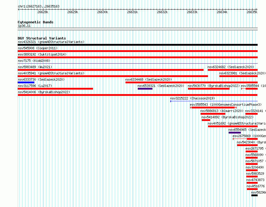This screenshot has width=266, height=207.
Task: Click nsv4743873 variant label
Action: coord(256,180)
